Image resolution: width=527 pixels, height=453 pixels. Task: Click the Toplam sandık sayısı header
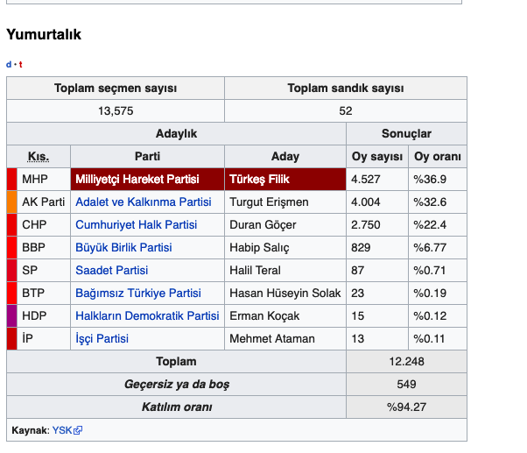346,88
